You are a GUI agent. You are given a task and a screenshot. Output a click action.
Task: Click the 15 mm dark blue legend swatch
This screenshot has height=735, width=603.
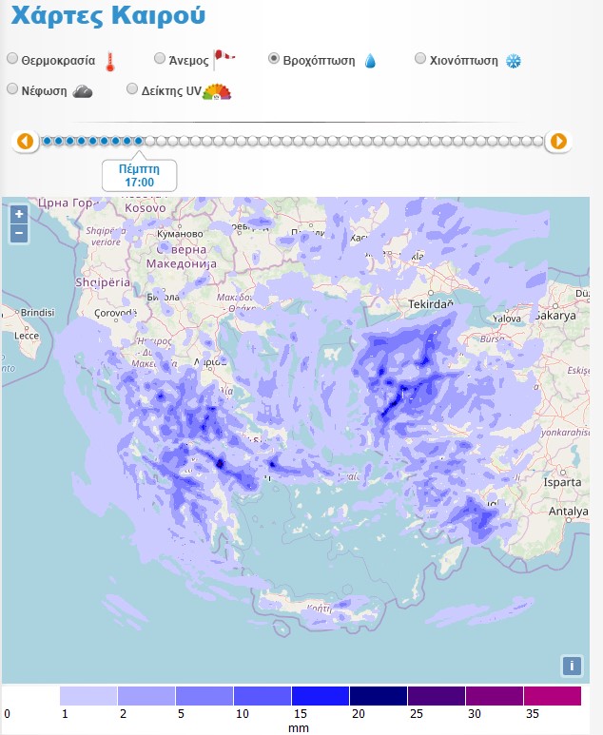click(320, 696)
